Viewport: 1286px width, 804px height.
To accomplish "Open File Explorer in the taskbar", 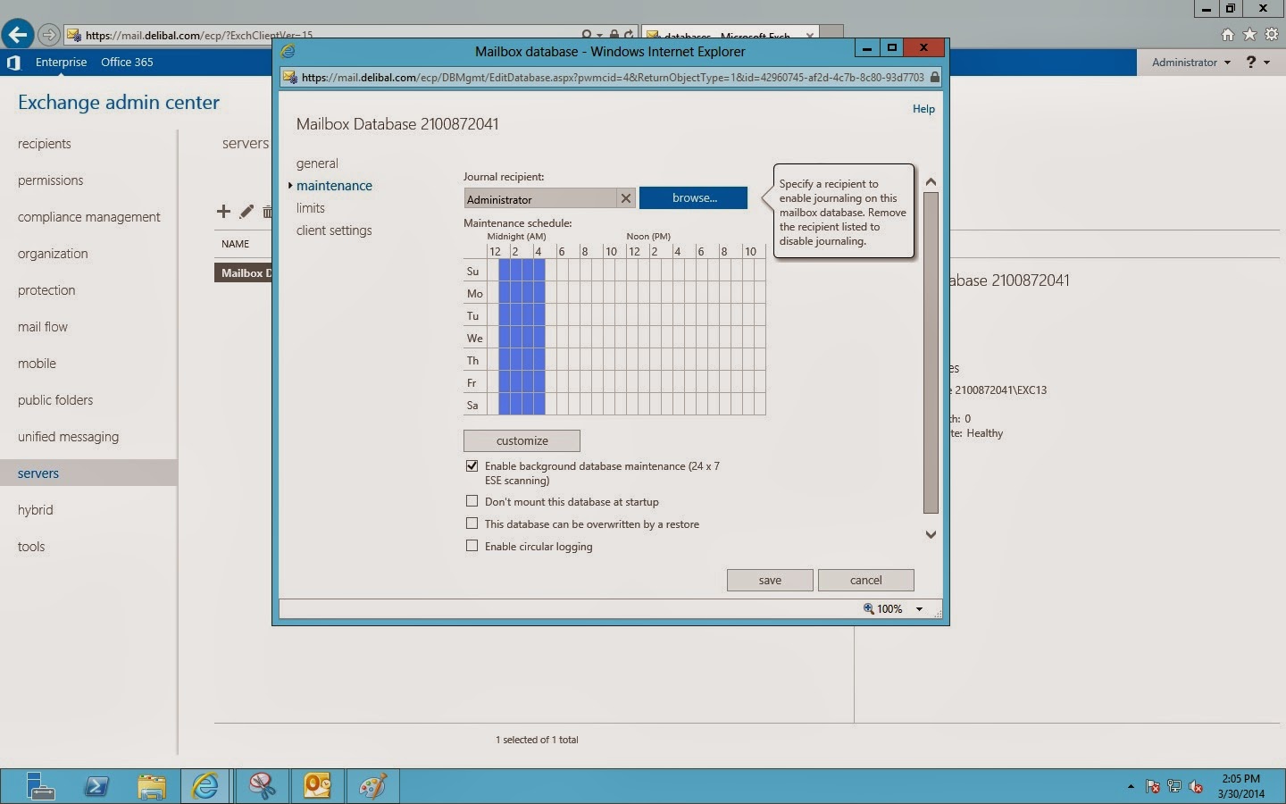I will [152, 786].
